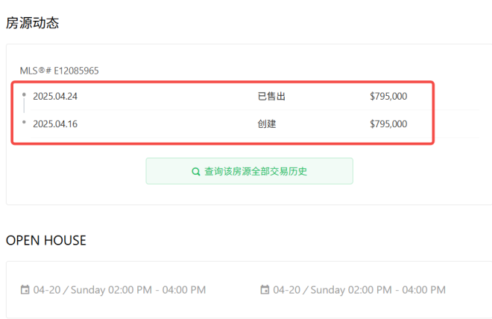492x319 pixels.
Task: Click the left open house calendar icon
Action: tap(25, 290)
